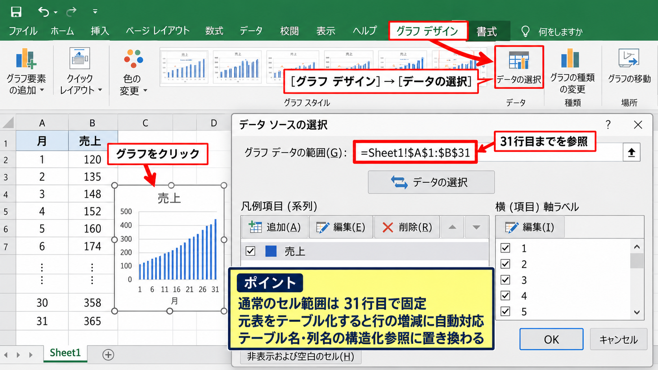Open the グラフ要素の追加 menu
Screen dimensions: 658x370
click(26, 72)
